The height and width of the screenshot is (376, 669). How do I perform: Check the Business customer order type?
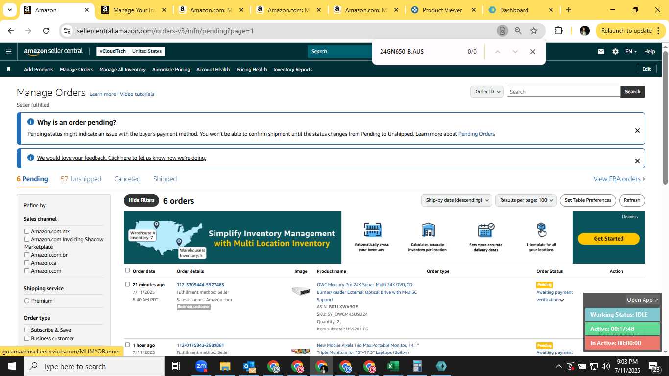coord(27,338)
